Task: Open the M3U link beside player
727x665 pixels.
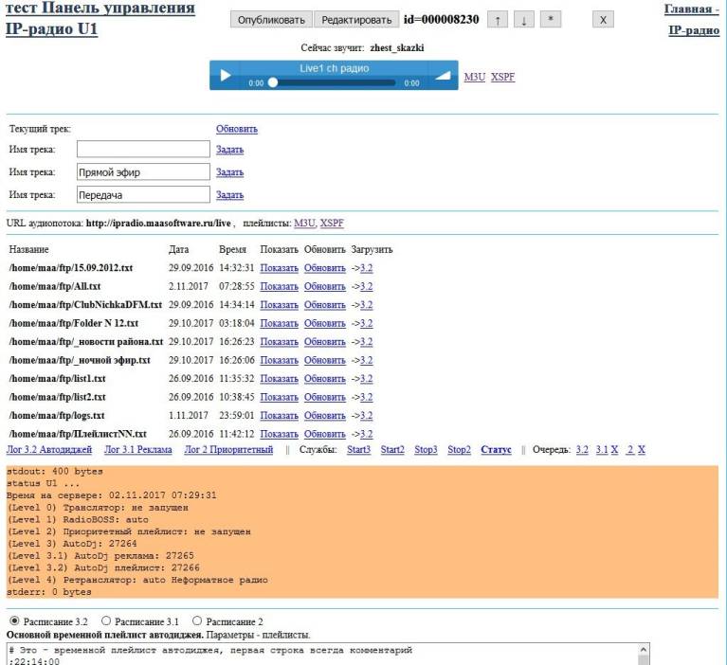Action: pos(474,77)
